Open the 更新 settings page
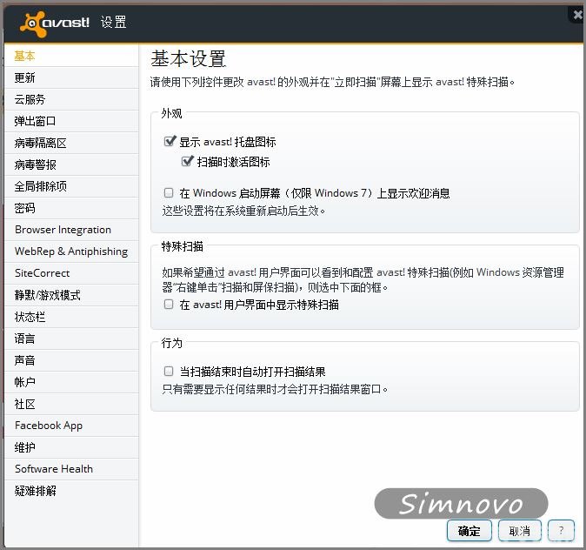Image resolution: width=586 pixels, height=550 pixels. (71, 77)
